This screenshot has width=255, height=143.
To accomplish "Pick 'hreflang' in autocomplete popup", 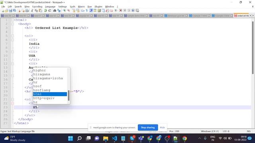I will 50,90.
